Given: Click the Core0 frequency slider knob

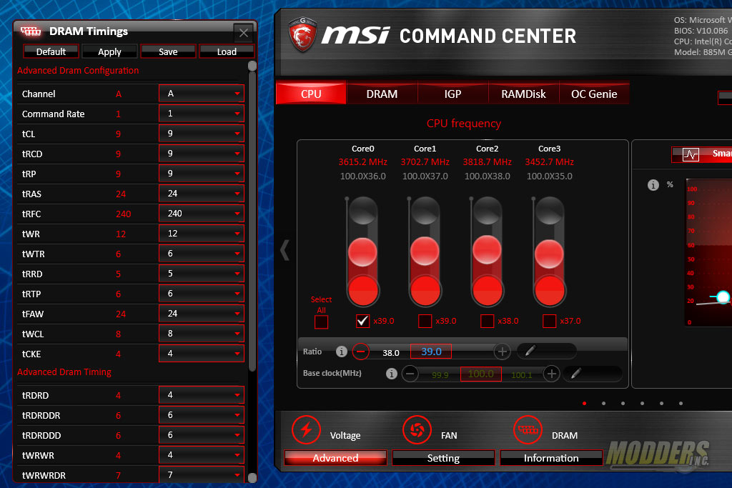Looking at the screenshot, I should tap(362, 252).
